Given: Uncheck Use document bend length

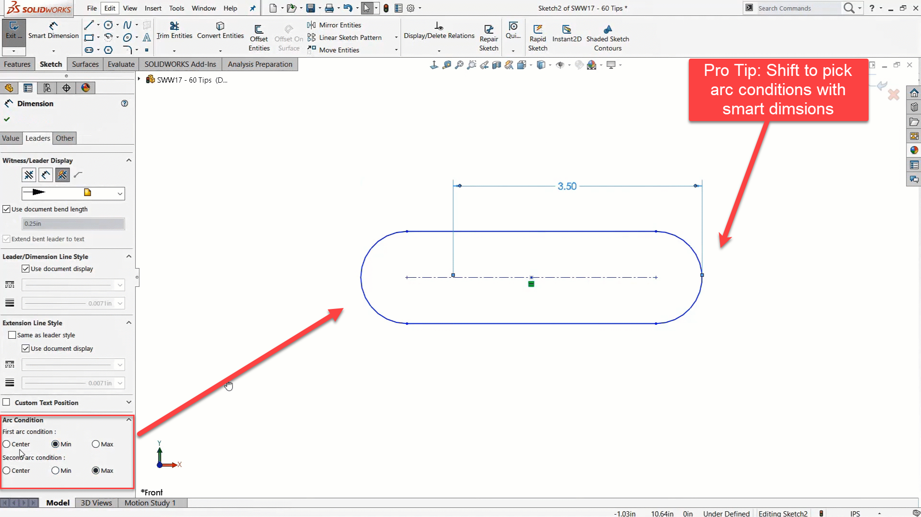Looking at the screenshot, I should [7, 209].
